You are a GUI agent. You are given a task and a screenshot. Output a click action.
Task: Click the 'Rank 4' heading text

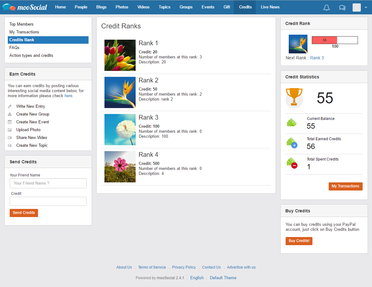148,155
